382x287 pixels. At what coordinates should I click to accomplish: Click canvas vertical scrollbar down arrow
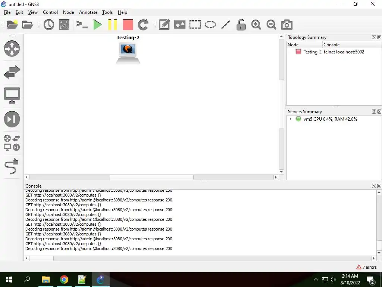(281, 172)
